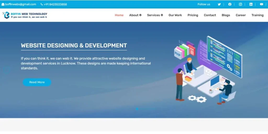Click the Read More button
Image resolution: width=268 pixels, height=134 pixels.
pyautogui.click(x=37, y=82)
